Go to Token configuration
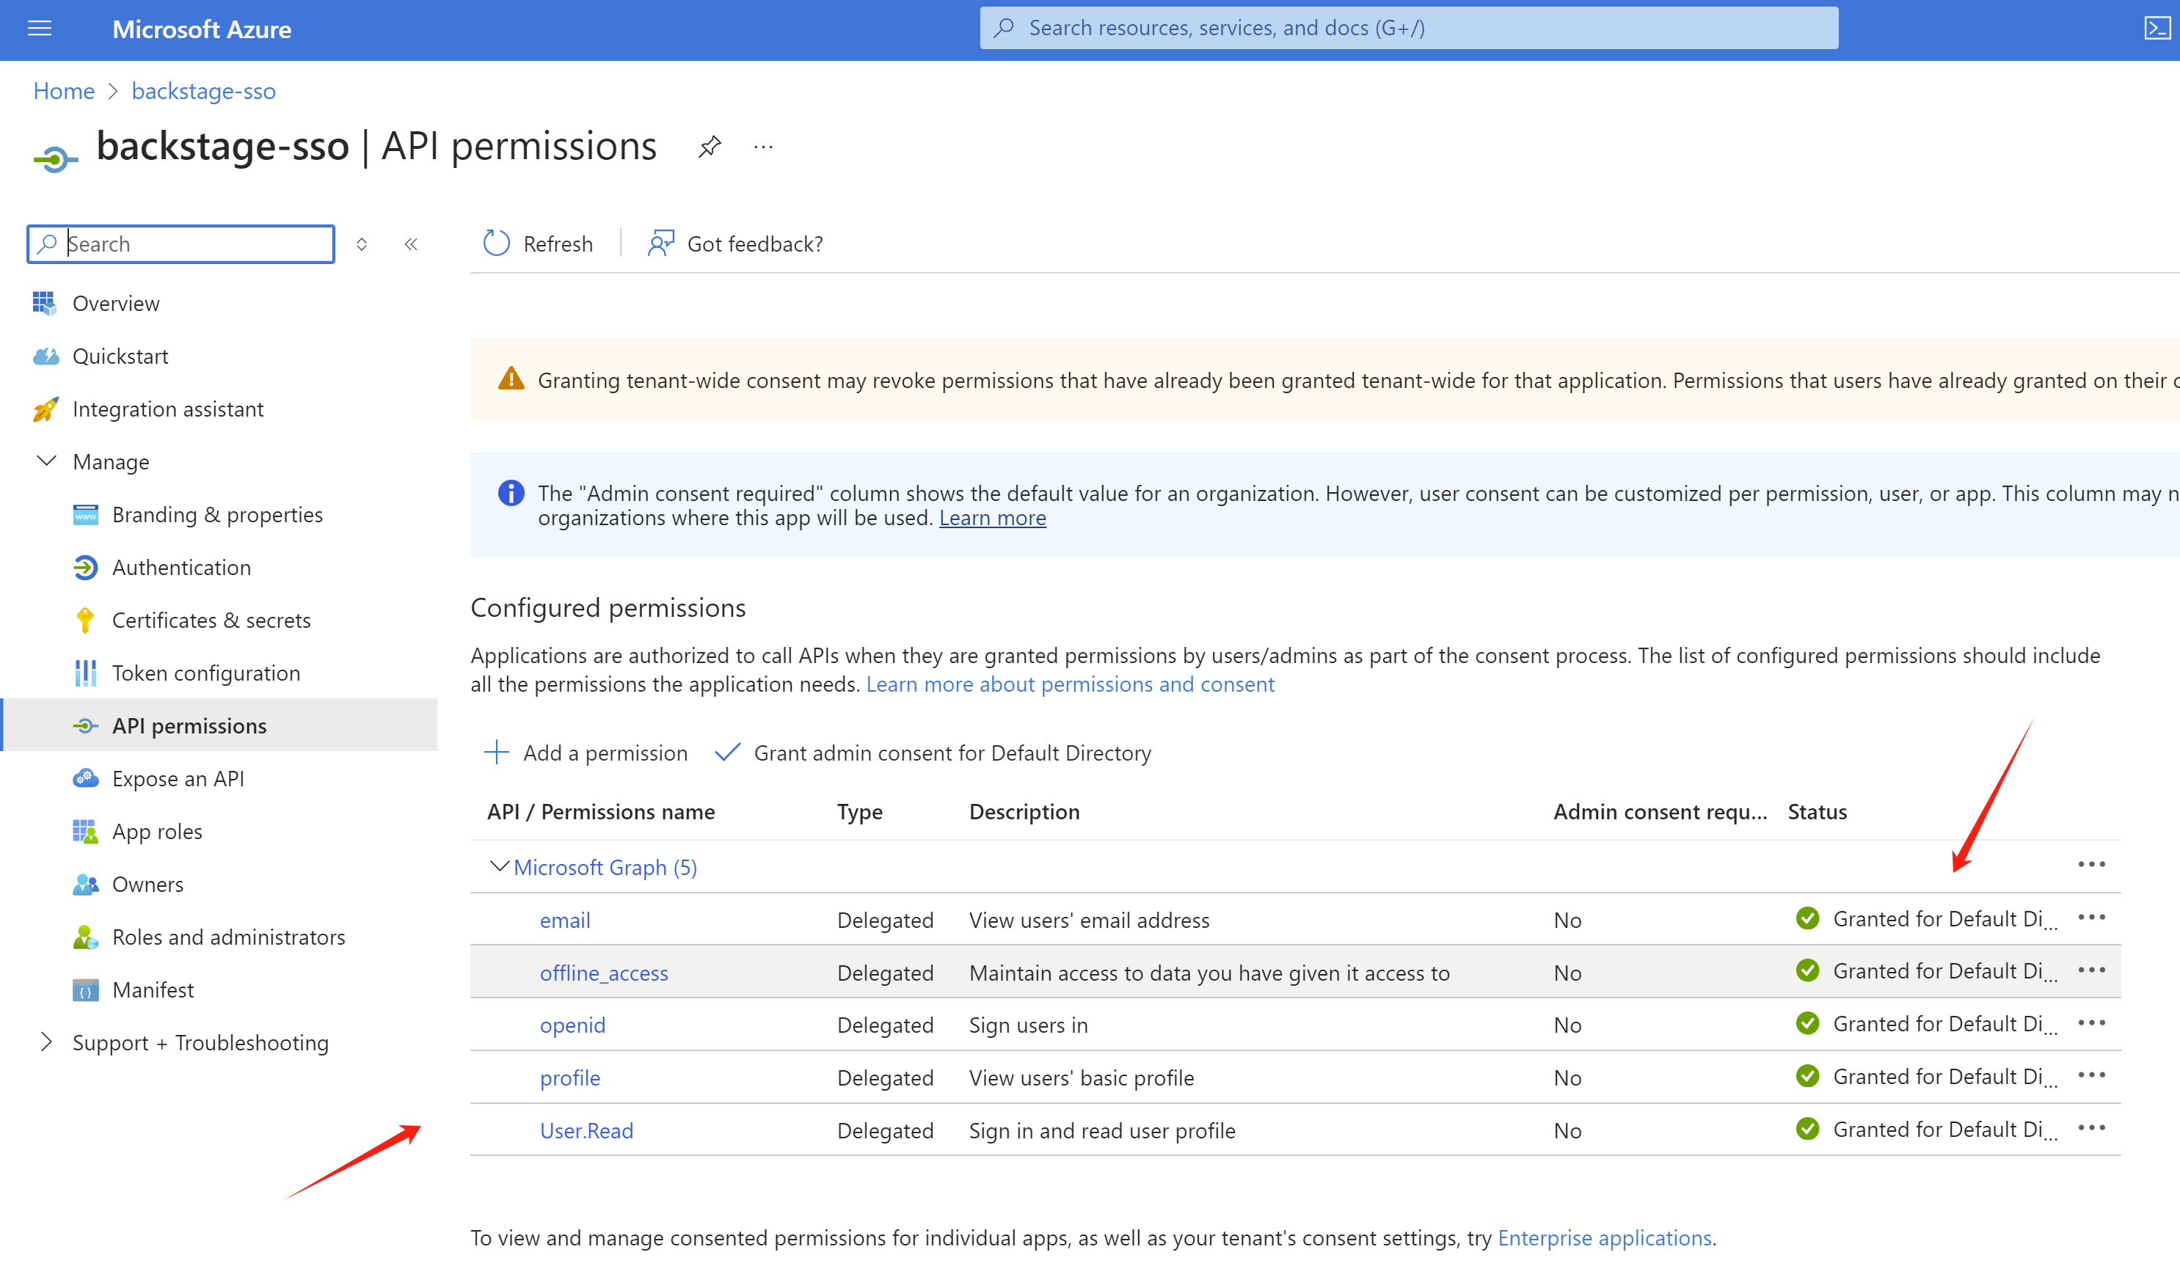2180x1288 pixels. 205,673
